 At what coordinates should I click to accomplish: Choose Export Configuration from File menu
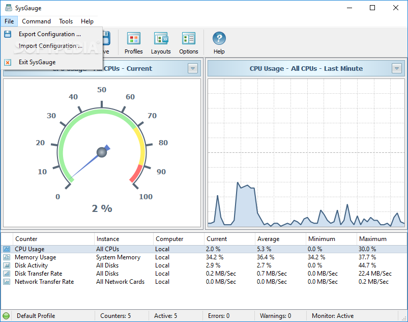[x=51, y=34]
